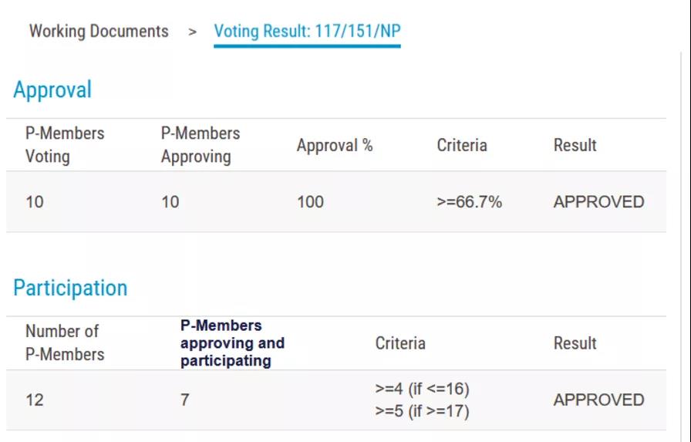Viewport: 691px width, 442px height.
Task: Click the P-Members Approving column header
Action: tap(200, 145)
